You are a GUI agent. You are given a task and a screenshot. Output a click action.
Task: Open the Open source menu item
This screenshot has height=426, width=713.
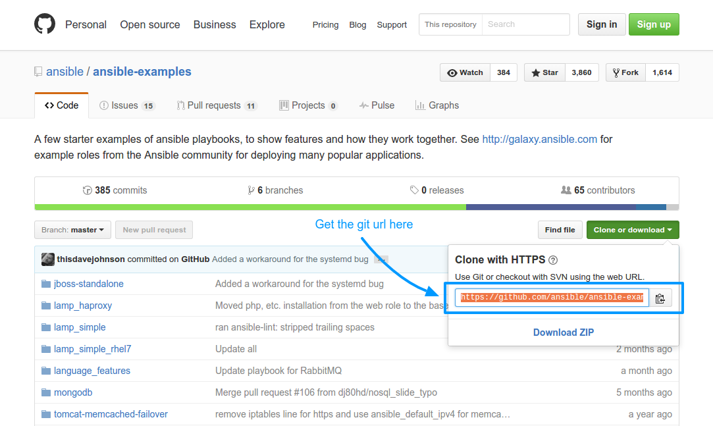[x=150, y=24]
